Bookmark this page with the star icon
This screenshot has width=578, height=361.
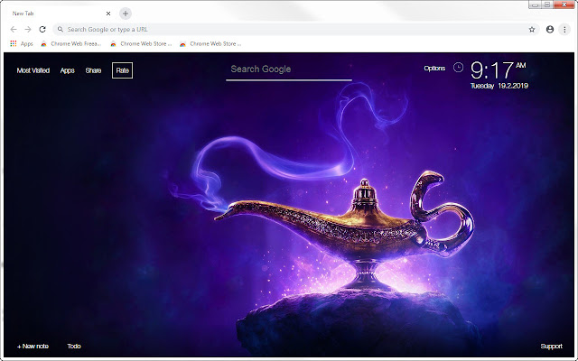click(532, 30)
